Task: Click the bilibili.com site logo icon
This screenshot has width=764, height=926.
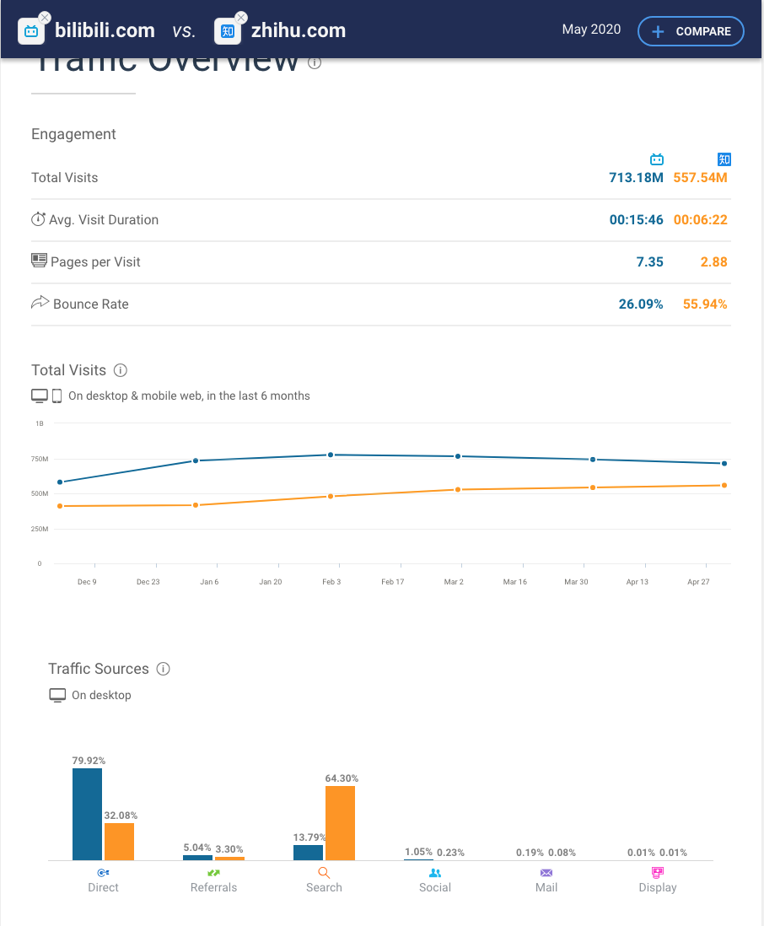Action: click(x=31, y=31)
